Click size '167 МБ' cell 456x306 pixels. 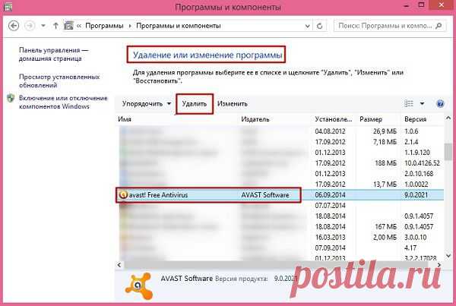tap(385, 227)
